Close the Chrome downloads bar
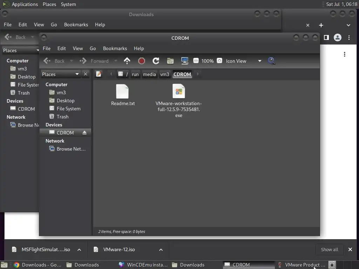 coord(350,249)
